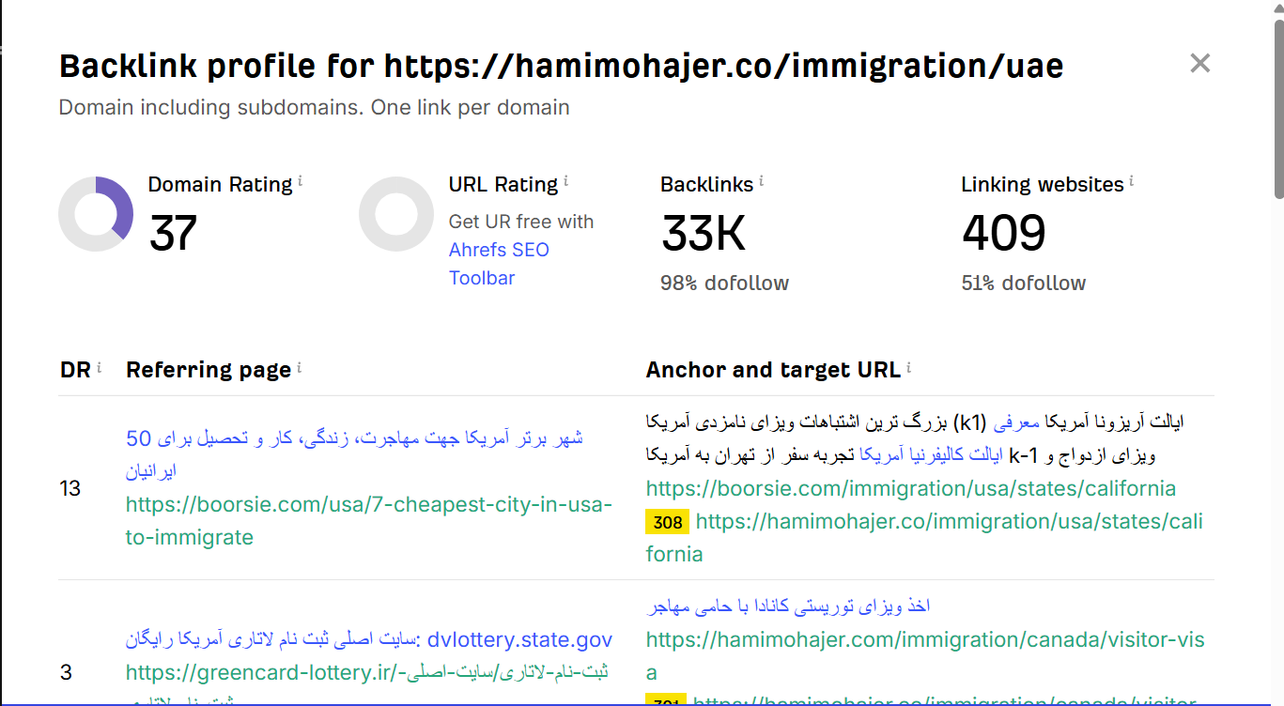Image resolution: width=1284 pixels, height=706 pixels.
Task: Close the Backlink profile dialog
Action: point(1199,64)
